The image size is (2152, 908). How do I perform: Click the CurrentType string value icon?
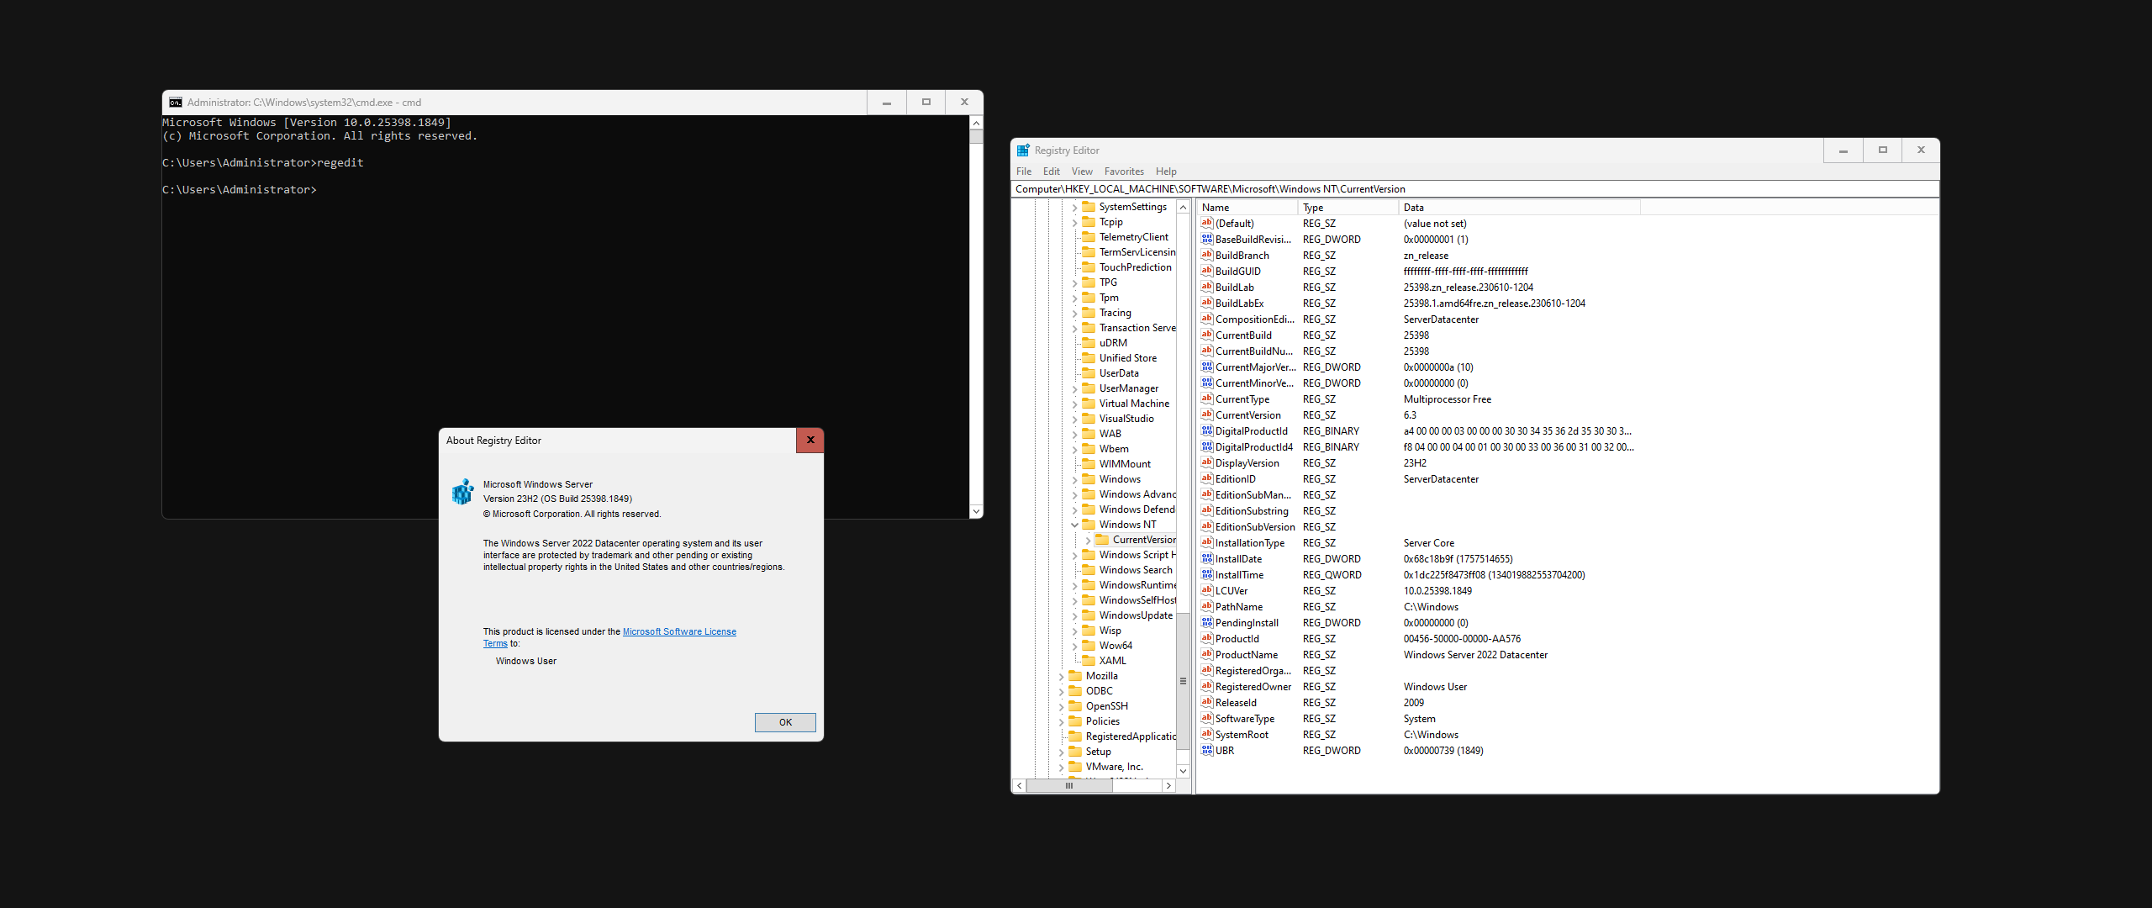tap(1207, 399)
